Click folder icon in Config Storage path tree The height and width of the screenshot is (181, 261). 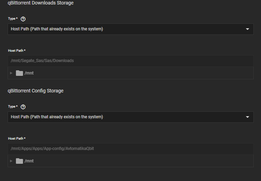(19, 161)
